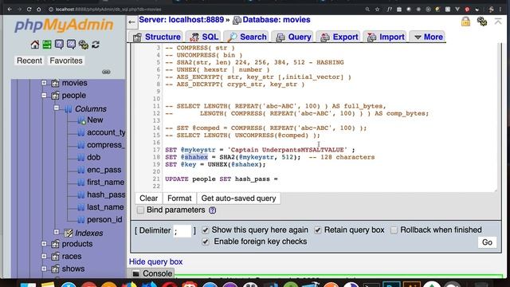Click the database icon in breadcrumb

(237, 20)
